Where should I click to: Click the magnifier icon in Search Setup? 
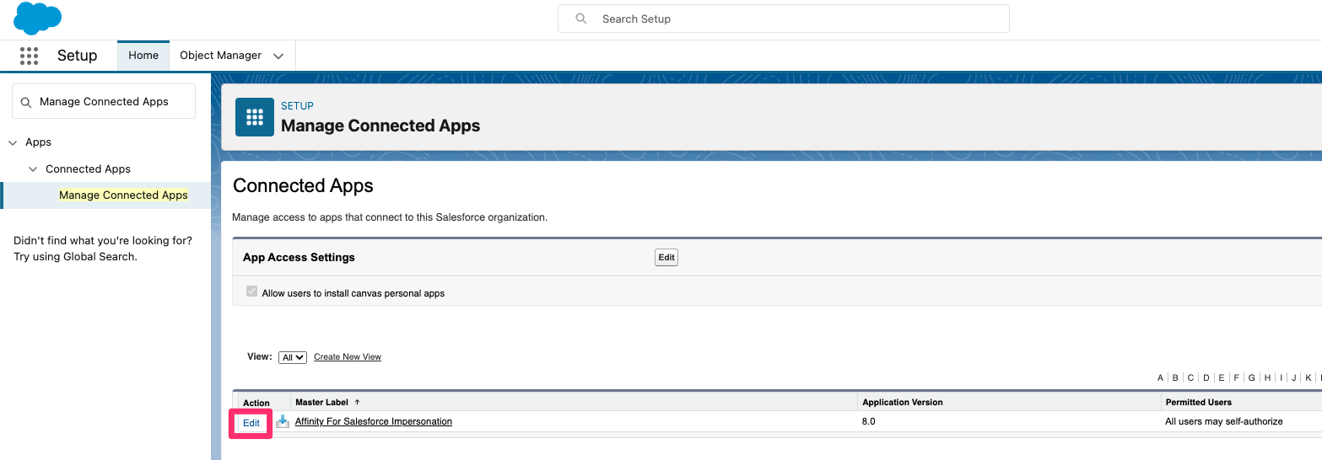581,19
